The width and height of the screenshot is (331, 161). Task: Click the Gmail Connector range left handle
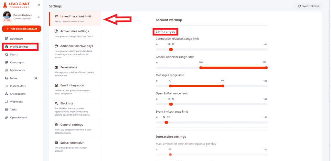pyautogui.click(x=201, y=68)
